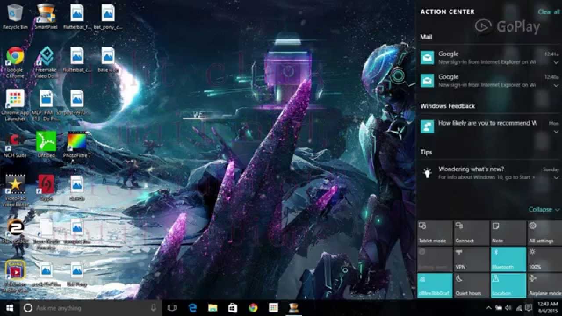Toggle the Wi-Fi network quick action

pyautogui.click(x=435, y=285)
